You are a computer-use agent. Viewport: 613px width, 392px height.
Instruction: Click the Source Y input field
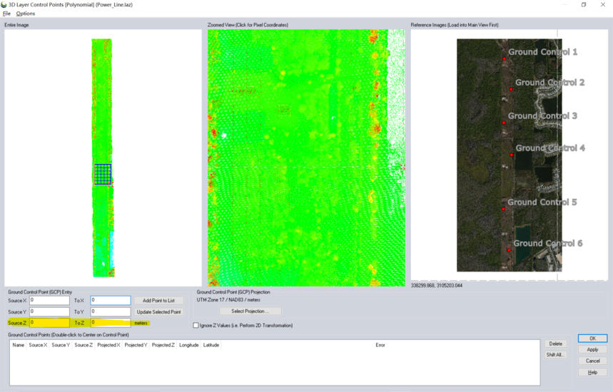pos(50,311)
